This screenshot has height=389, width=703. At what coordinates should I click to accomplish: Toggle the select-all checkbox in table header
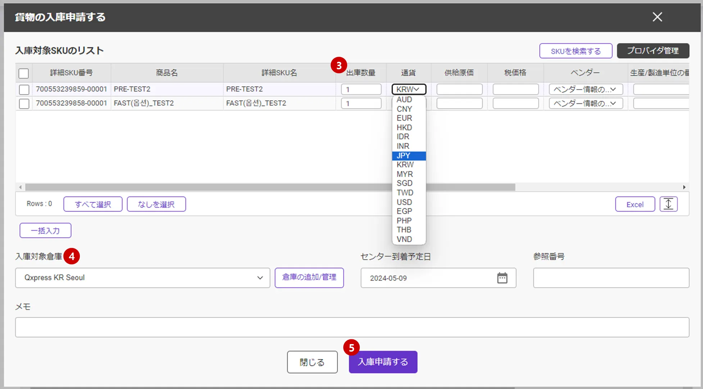(24, 73)
